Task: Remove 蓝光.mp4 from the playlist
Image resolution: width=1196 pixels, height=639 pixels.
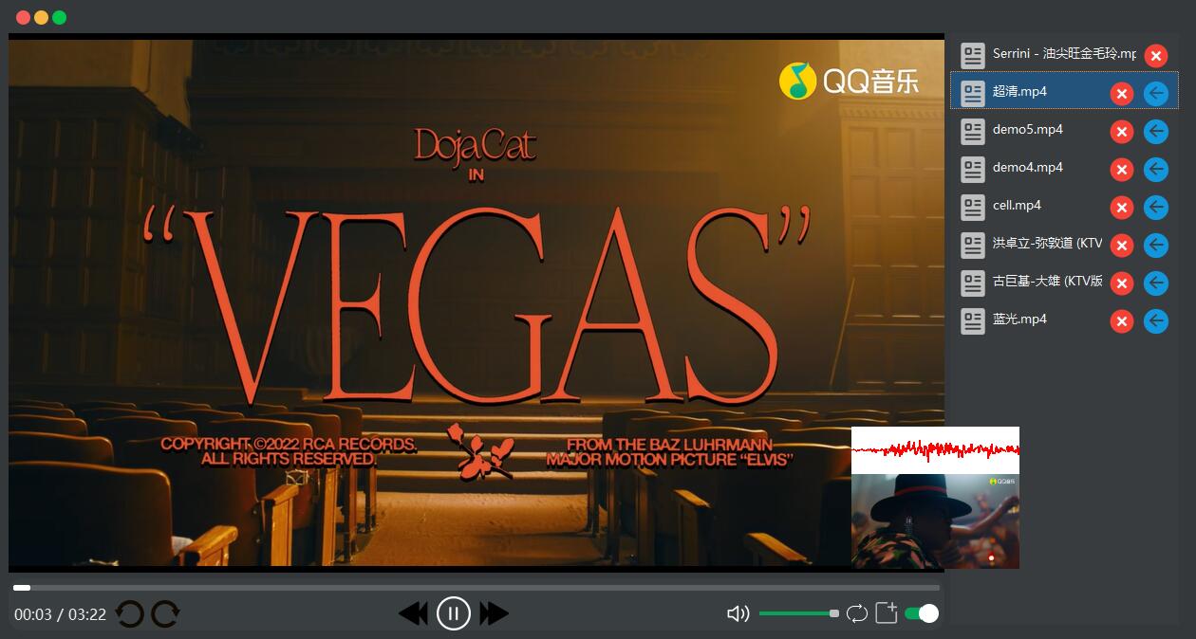Action: pyautogui.click(x=1122, y=321)
